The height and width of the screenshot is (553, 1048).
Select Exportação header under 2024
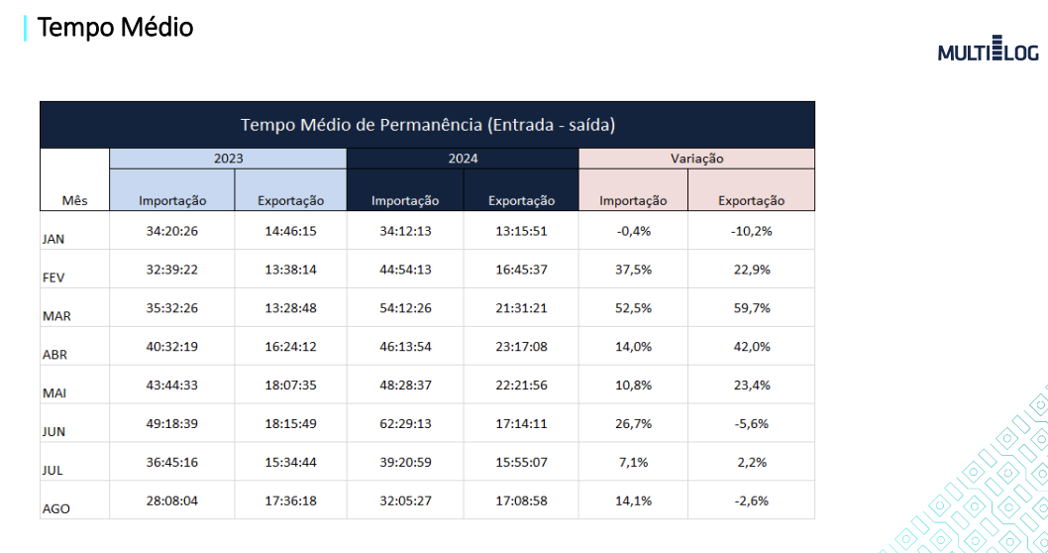click(x=521, y=200)
